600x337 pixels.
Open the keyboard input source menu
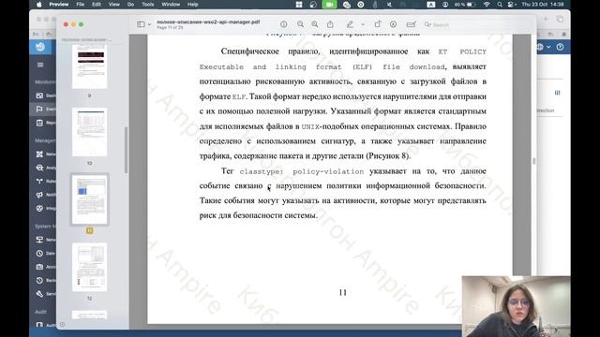(431, 5)
